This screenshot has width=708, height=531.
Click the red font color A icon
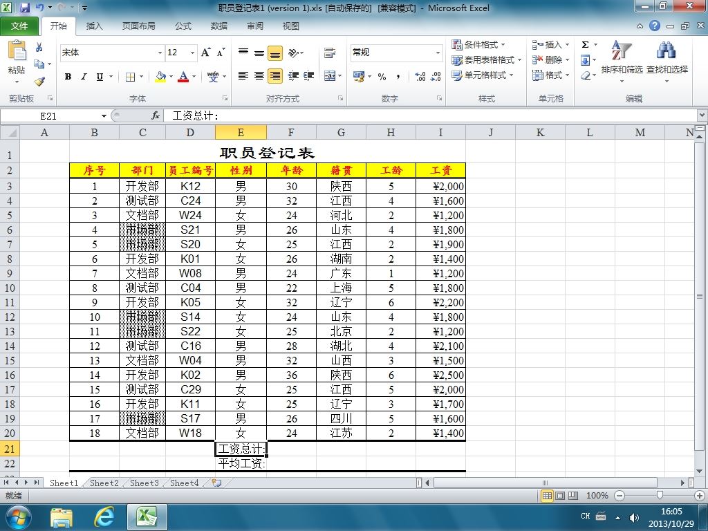coord(183,76)
